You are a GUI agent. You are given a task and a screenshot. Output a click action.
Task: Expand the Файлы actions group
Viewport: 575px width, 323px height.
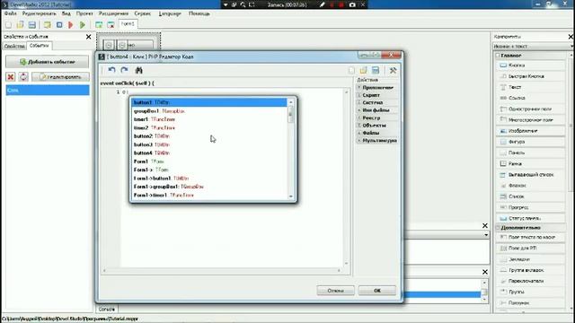[377, 133]
